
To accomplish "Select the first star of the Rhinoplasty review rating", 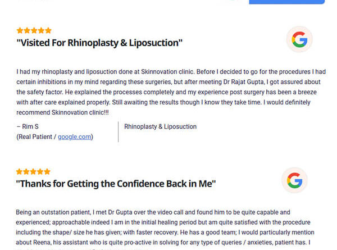I will (x=20, y=30).
